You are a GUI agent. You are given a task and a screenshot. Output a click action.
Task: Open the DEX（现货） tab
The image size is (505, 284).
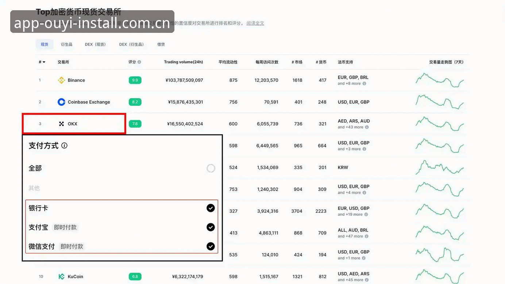pyautogui.click(x=95, y=45)
